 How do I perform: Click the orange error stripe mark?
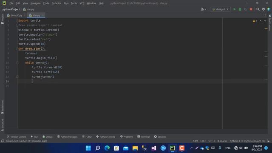coord(266,28)
